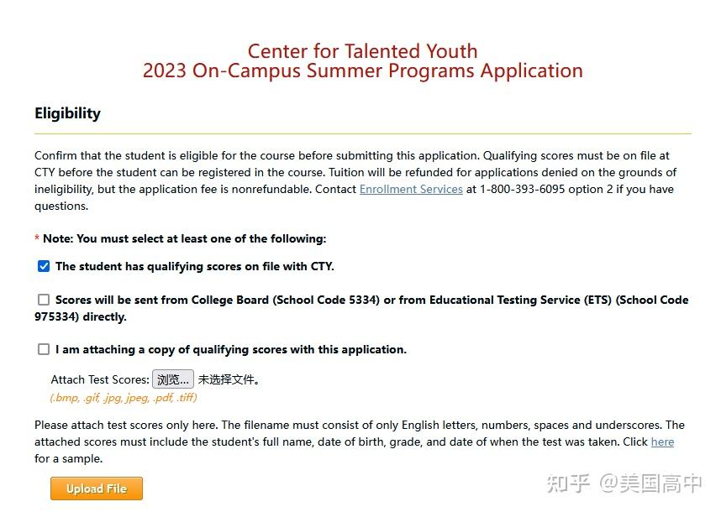
Task: Click label text 'The student has qualifying scores on file'
Action: pyautogui.click(x=194, y=266)
